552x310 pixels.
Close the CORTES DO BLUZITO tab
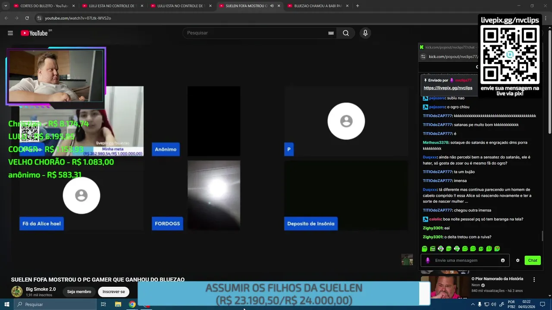(73, 6)
